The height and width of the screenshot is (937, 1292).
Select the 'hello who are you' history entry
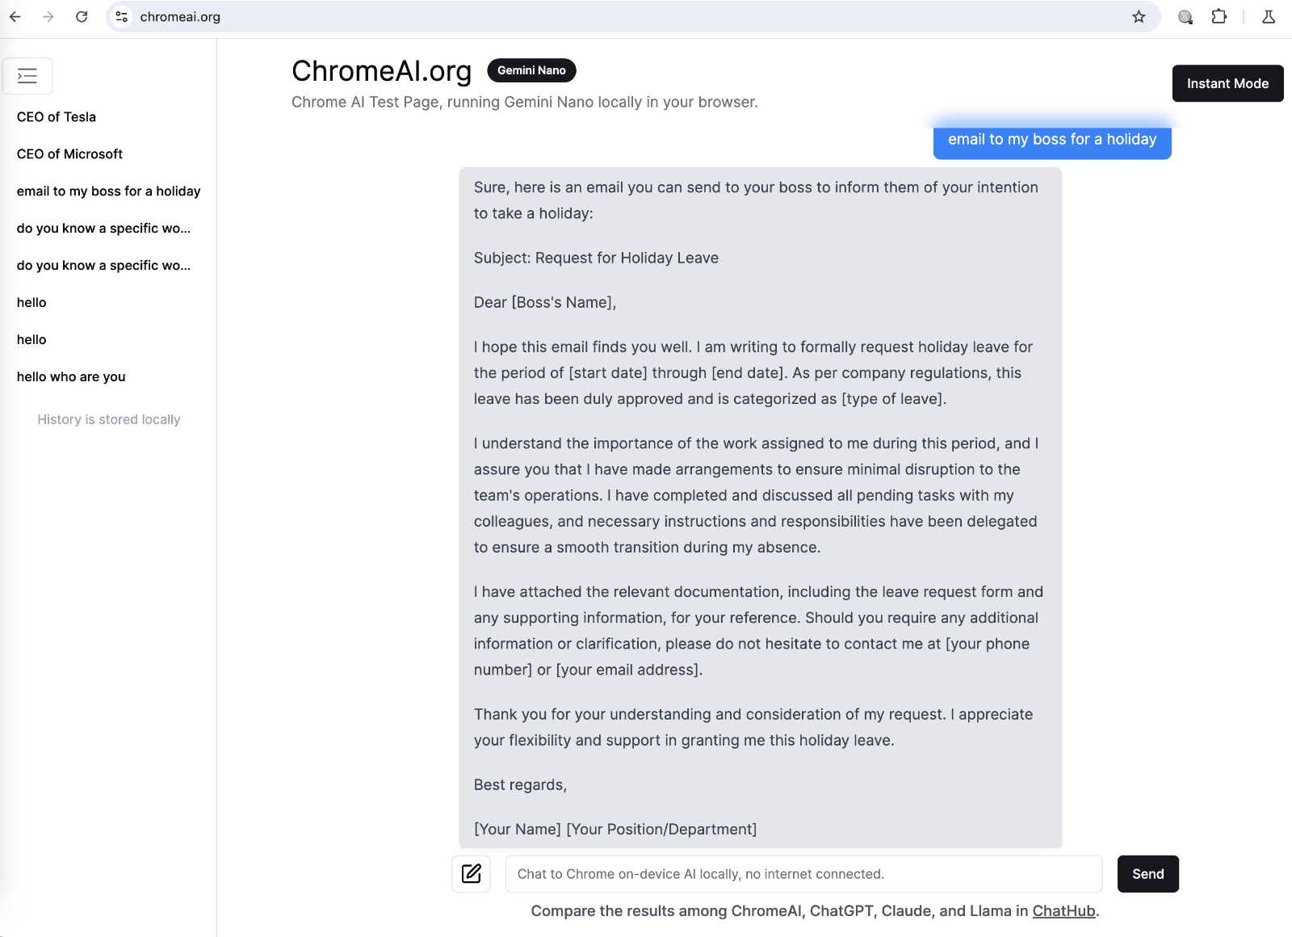pyautogui.click(x=71, y=376)
